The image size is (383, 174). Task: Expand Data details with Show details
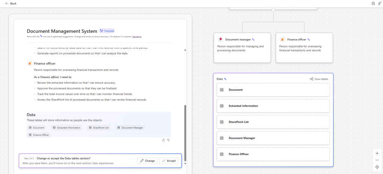click(x=319, y=79)
